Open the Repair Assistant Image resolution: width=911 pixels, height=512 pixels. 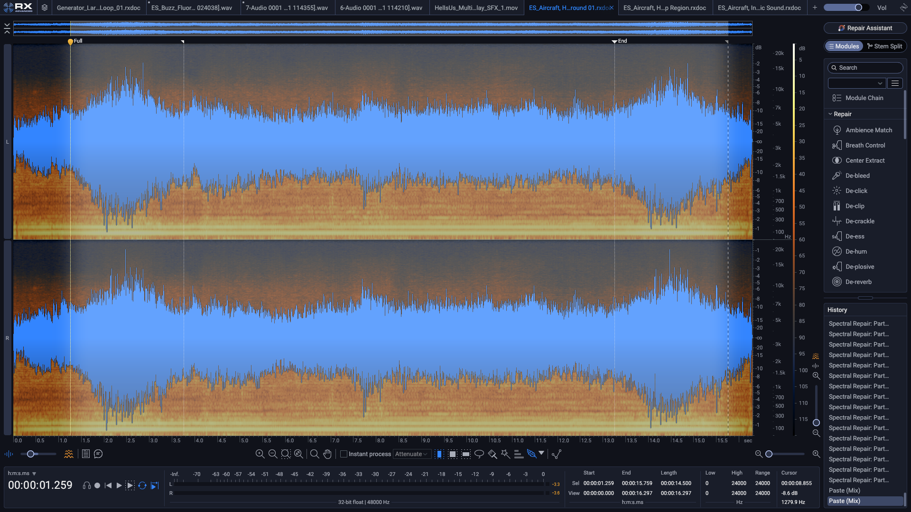coord(865,28)
